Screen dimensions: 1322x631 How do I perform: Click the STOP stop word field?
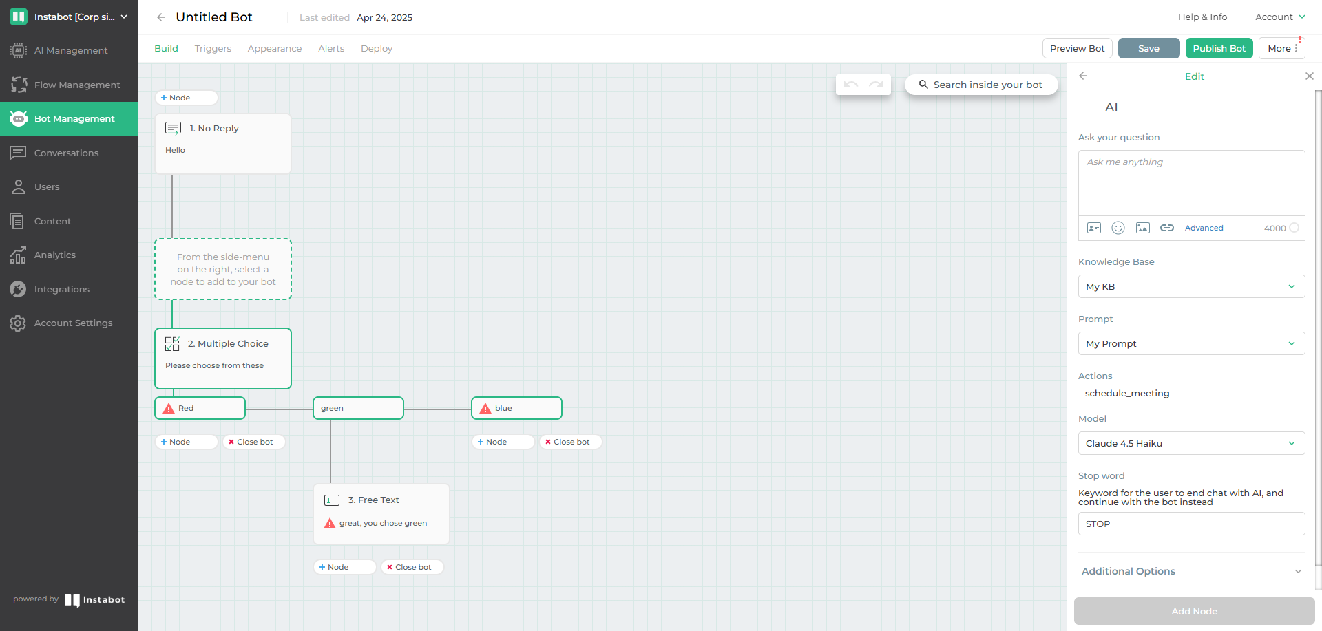(1191, 524)
